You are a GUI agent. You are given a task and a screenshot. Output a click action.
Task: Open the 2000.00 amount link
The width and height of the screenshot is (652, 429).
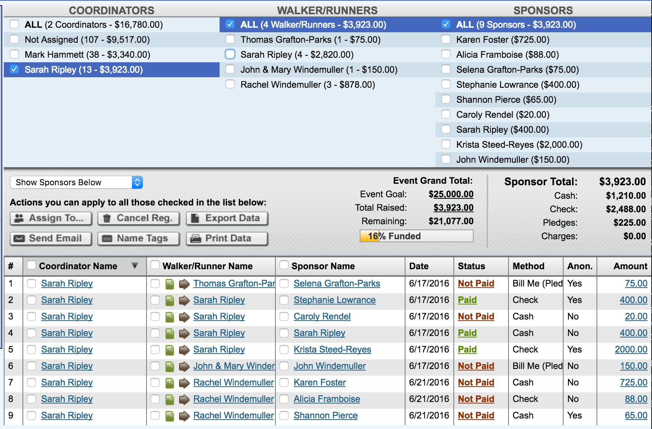pos(631,349)
